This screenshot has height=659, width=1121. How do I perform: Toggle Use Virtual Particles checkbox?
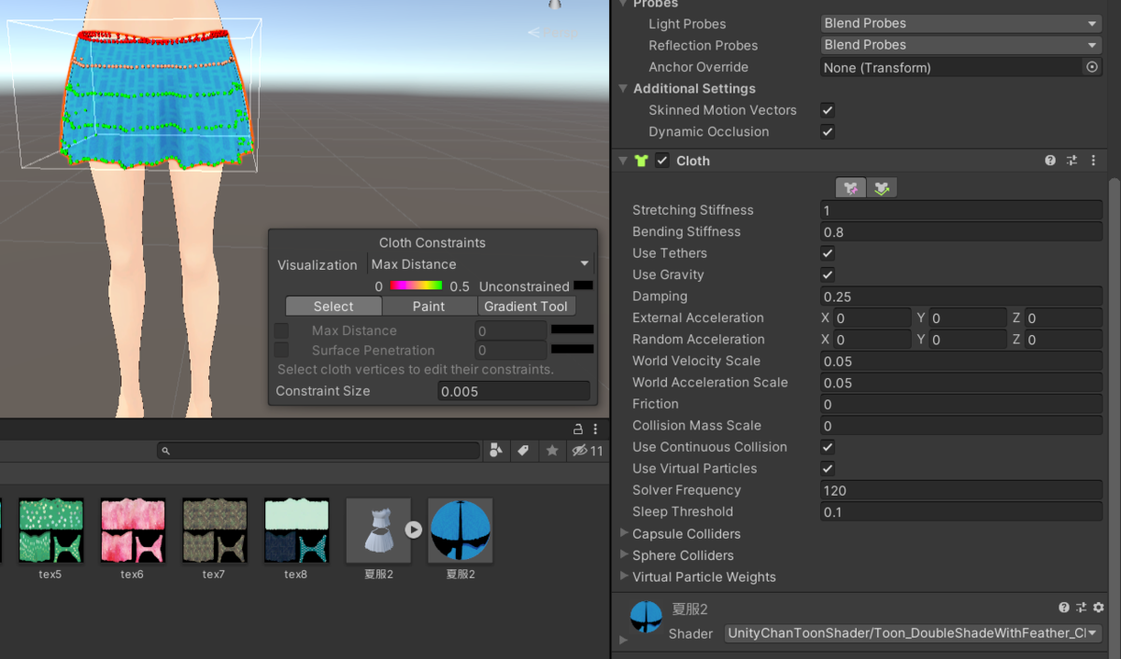click(828, 469)
